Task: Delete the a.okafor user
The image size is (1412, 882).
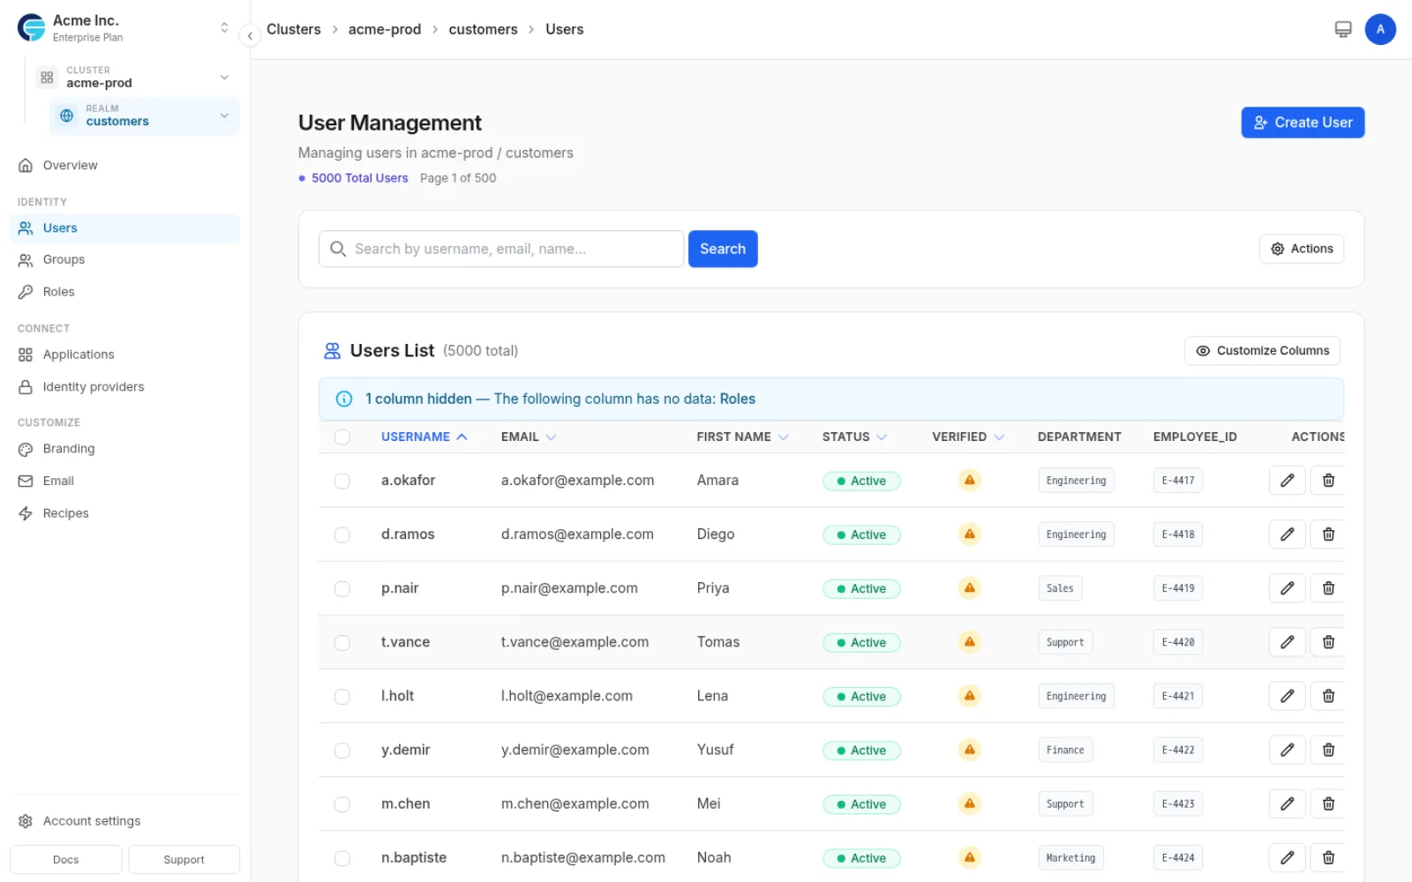Action: pyautogui.click(x=1328, y=481)
